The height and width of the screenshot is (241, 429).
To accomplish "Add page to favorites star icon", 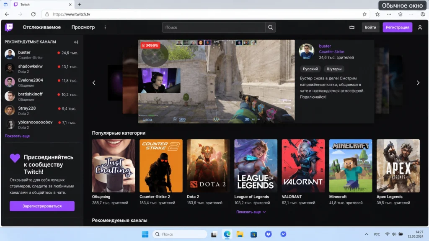I will point(364,14).
